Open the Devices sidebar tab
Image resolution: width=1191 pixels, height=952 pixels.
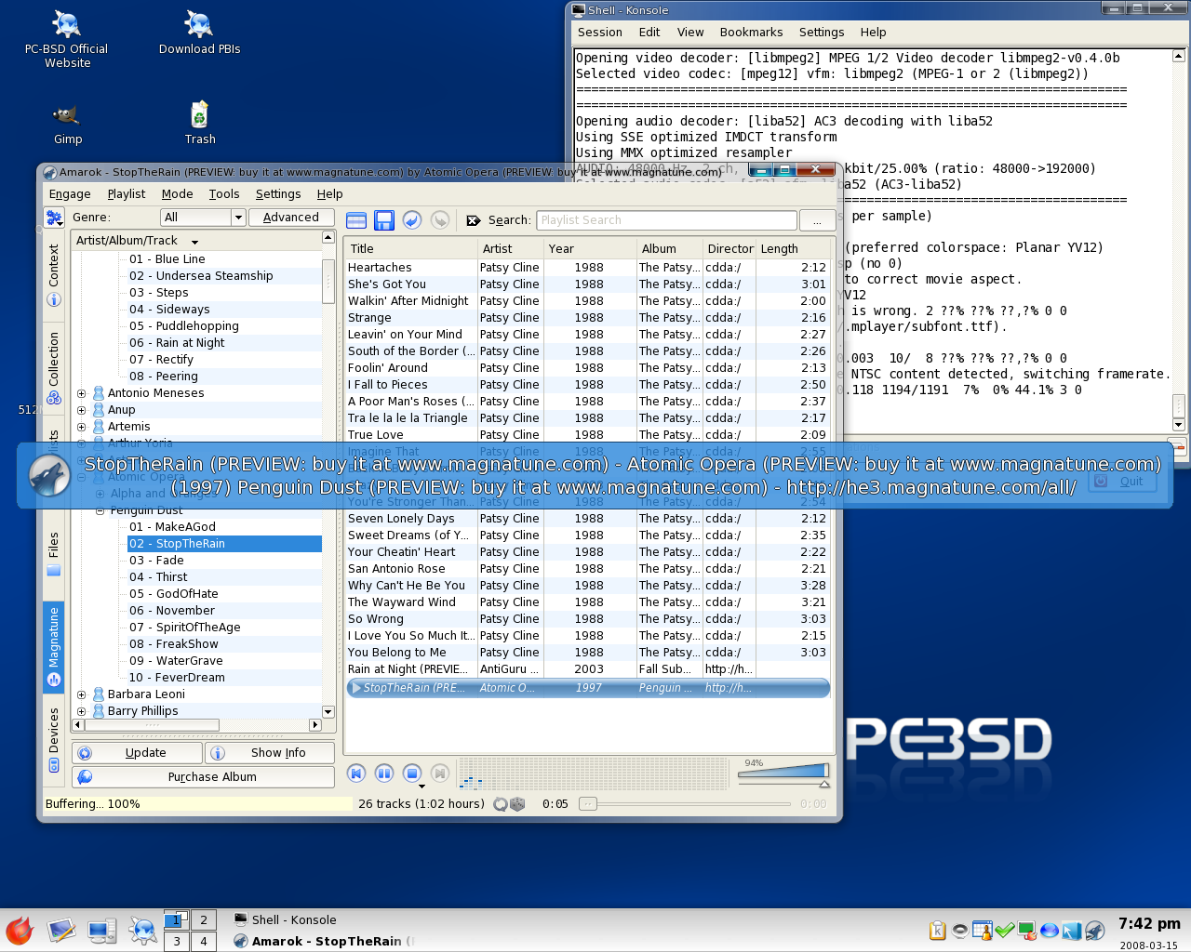pyautogui.click(x=54, y=740)
